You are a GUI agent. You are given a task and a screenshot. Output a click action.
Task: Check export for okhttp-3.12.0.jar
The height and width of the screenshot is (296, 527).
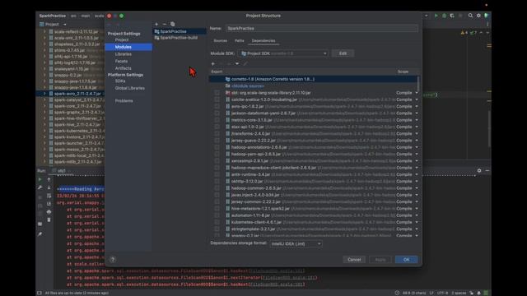217,181
